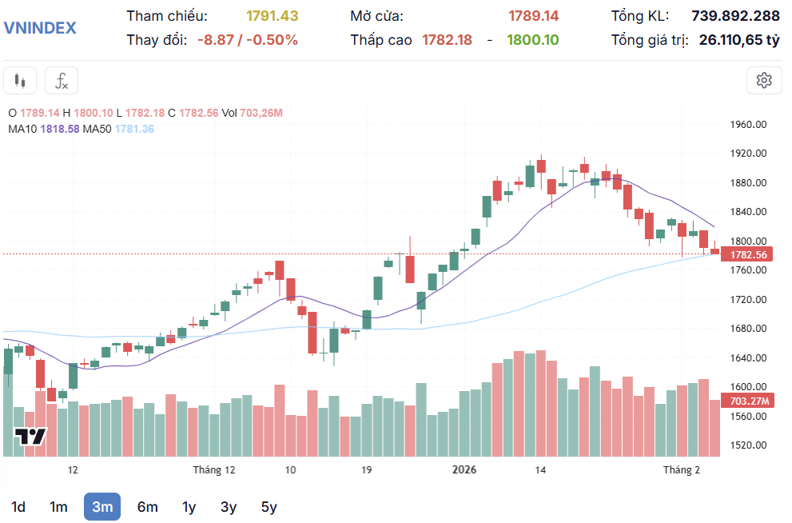
Task: Open chart settings gear icon
Action: tap(764, 80)
